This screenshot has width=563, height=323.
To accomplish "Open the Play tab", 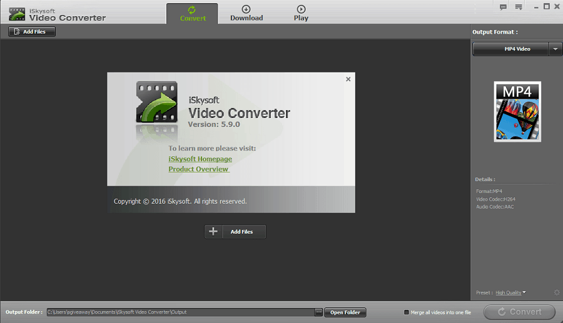I will 301,14.
